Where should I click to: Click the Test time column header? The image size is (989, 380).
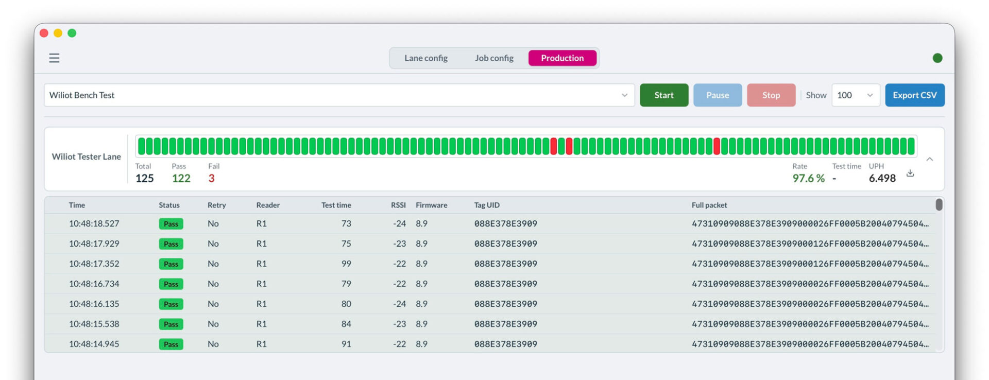click(336, 205)
